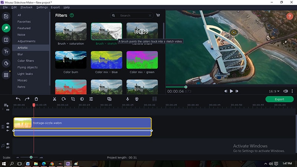Screen dimensions: 297x167
Task: Toggle audio track link icon
Action: pos(8,147)
